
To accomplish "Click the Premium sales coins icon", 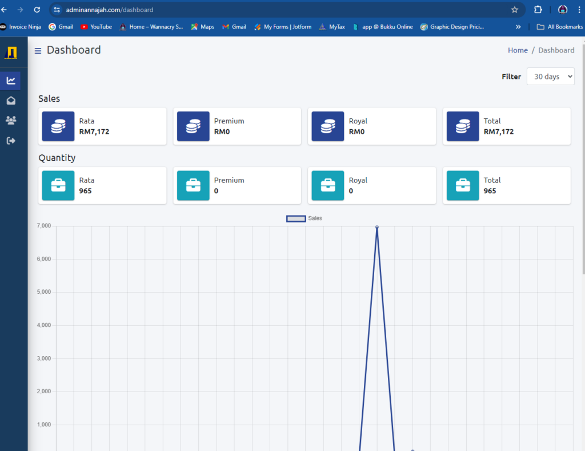I will [193, 126].
